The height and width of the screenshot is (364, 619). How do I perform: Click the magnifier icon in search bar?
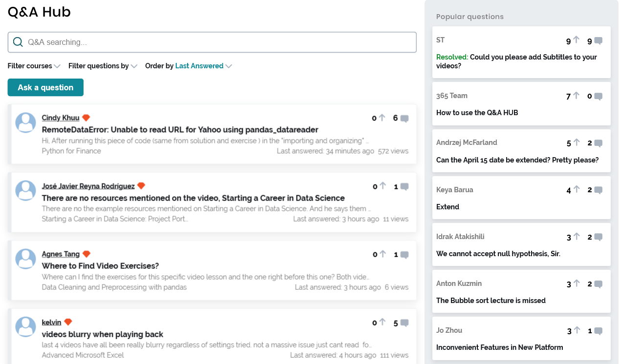coord(18,42)
